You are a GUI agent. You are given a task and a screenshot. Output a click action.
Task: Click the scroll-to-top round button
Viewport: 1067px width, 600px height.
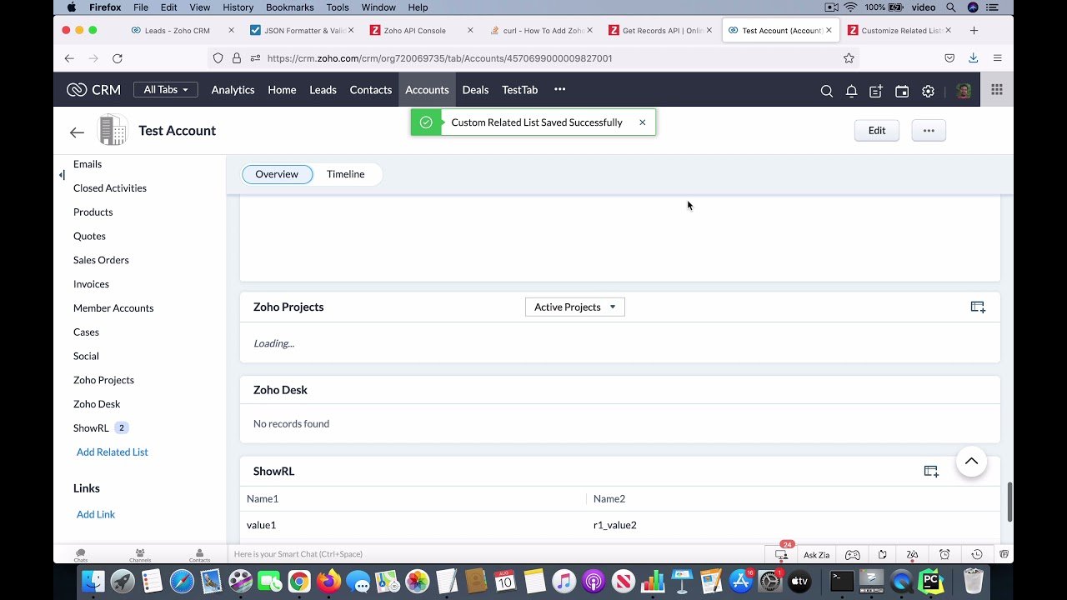tap(971, 461)
